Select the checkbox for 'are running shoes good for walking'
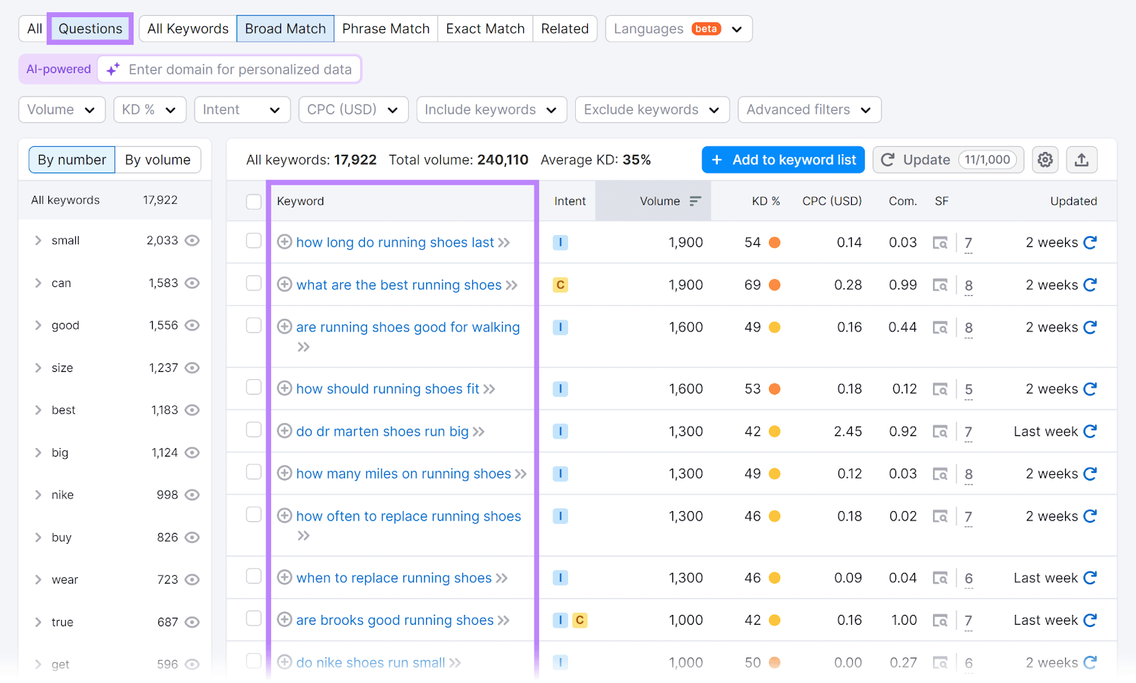The width and height of the screenshot is (1136, 683). coord(253,326)
